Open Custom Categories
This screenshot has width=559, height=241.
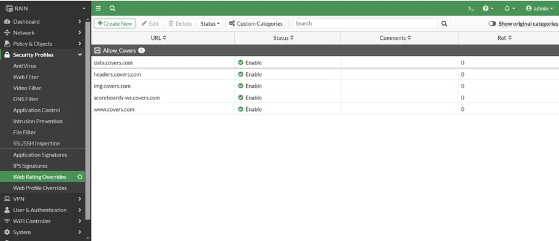point(256,23)
